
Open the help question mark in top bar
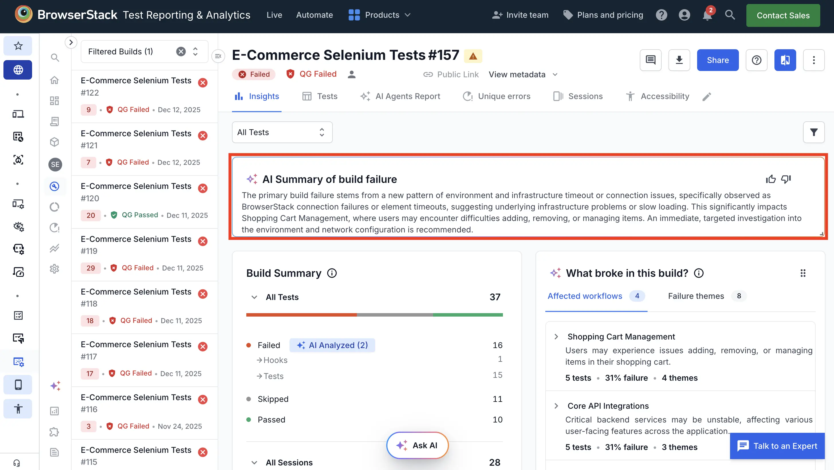click(661, 15)
